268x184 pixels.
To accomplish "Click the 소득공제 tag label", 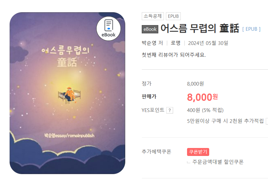I will click(x=153, y=16).
